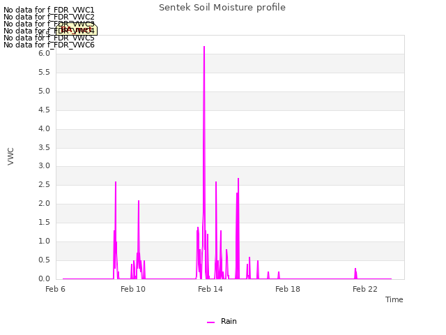Click the tallest rain peak above 6.0
The width and height of the screenshot is (446, 335).
pos(204,48)
